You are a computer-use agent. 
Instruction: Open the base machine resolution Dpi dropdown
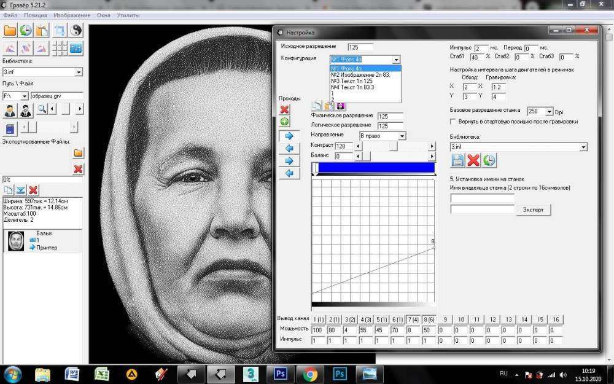click(549, 111)
